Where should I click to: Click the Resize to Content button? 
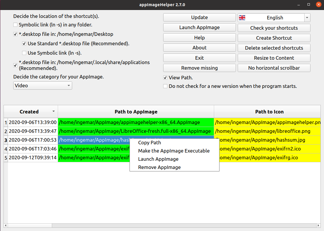point(274,58)
